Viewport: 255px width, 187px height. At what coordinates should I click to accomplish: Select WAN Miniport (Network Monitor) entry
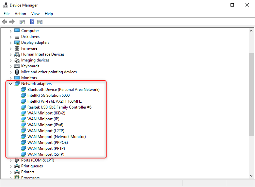56,137
